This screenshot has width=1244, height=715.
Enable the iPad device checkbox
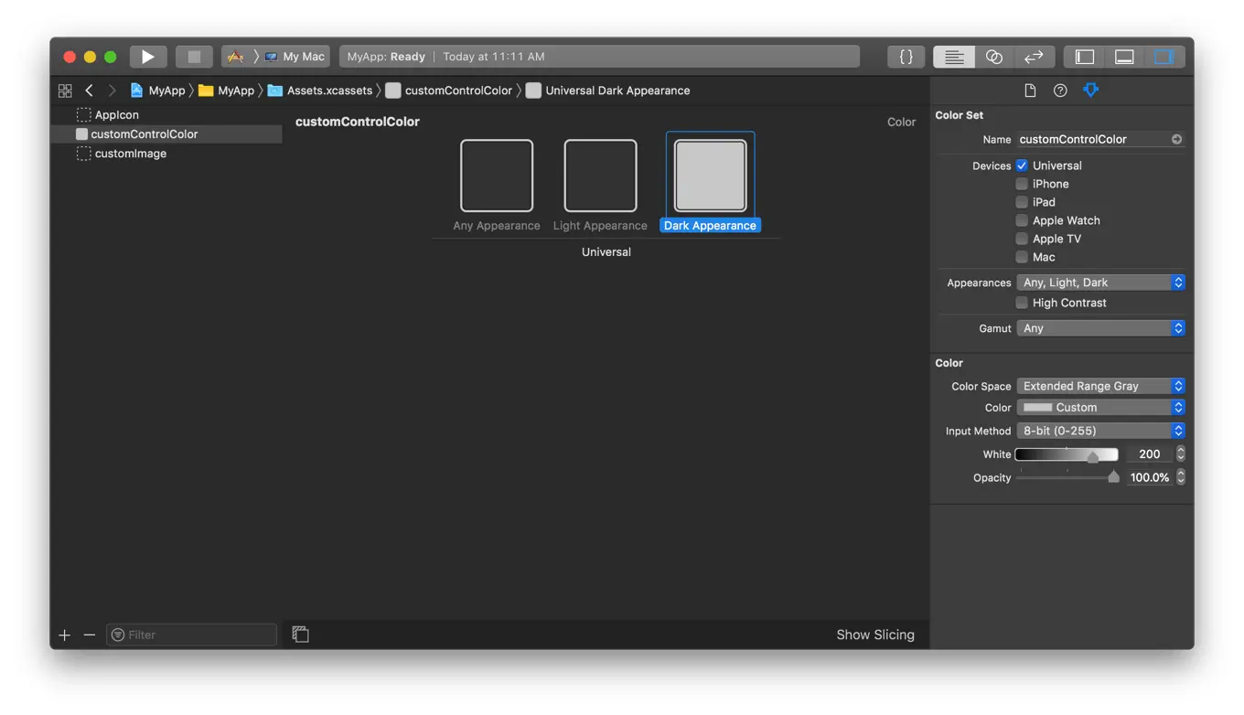point(1022,202)
